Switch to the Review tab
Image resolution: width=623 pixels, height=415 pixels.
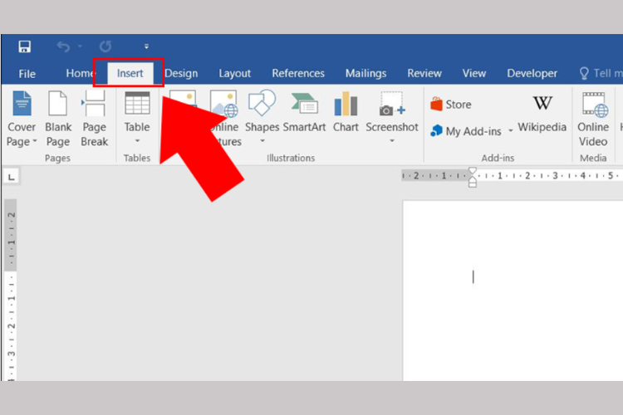click(424, 74)
